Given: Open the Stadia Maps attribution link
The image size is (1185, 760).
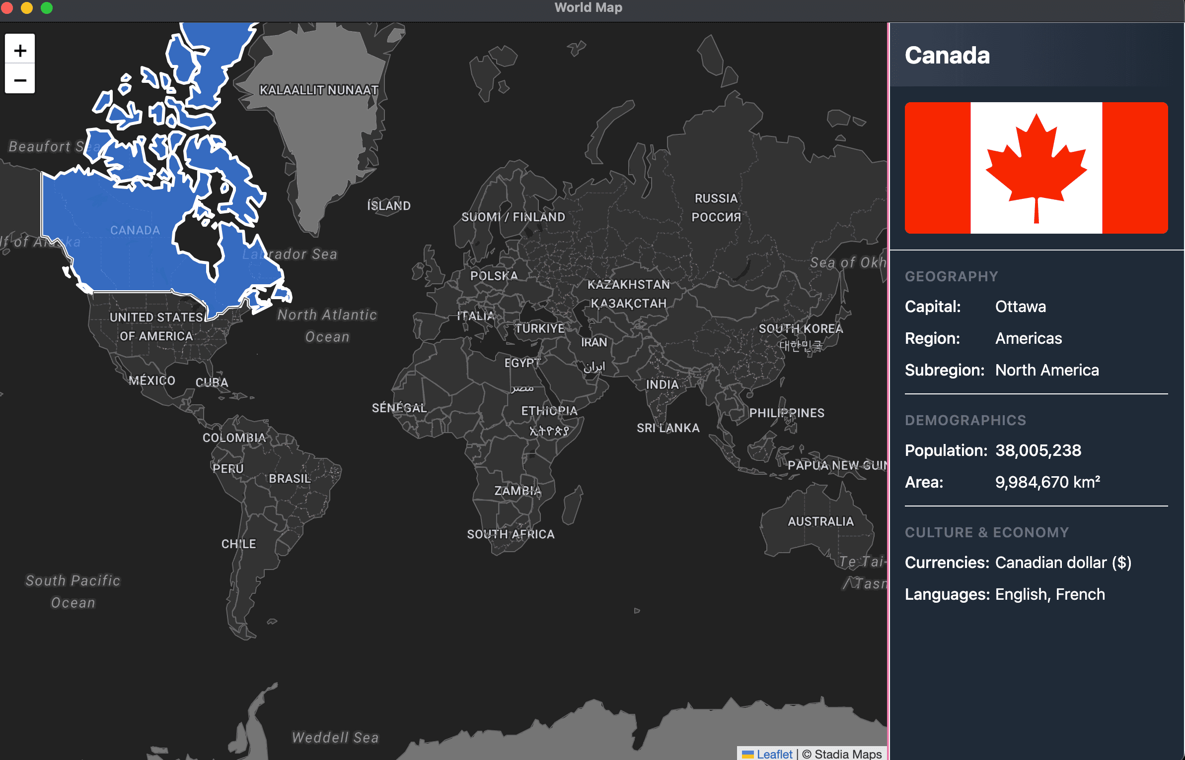Looking at the screenshot, I should coord(843,754).
